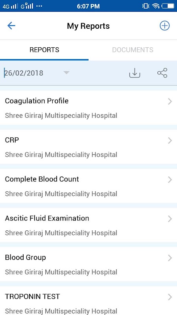Viewport: 177px width, 315px height.
Task: Open Ascitic Fluid Examination report
Action: 88,225
